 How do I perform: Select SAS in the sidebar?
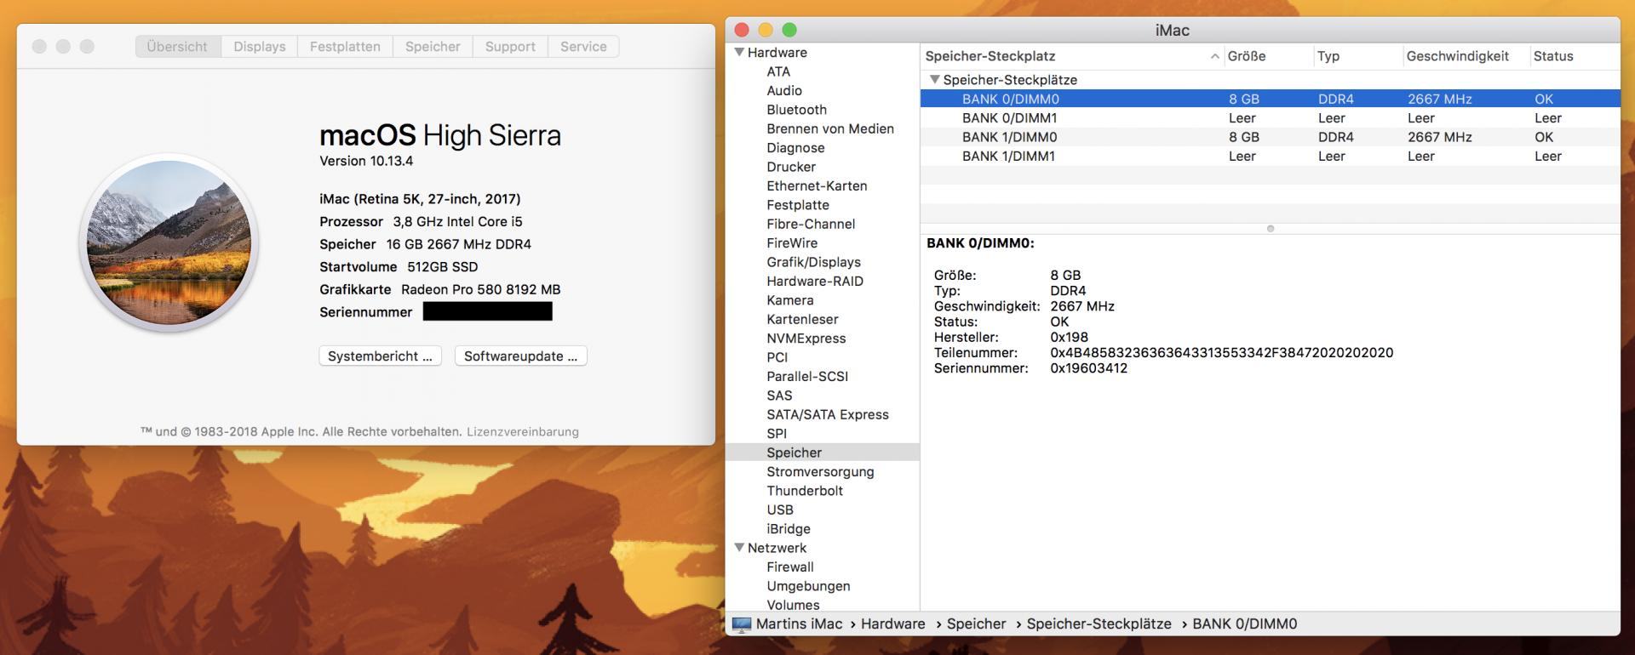click(779, 396)
